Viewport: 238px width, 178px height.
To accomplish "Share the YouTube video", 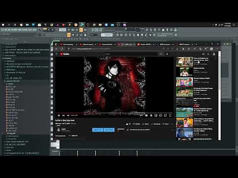I will pos(145,124).
